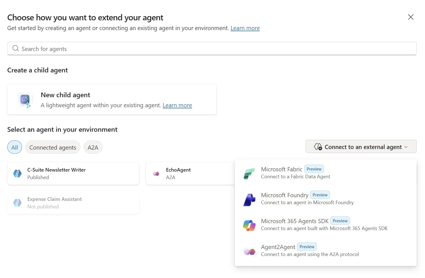This screenshot has height=278, width=425.
Task: Click the Preview badge next to Microsoft Fabric
Action: click(x=314, y=169)
